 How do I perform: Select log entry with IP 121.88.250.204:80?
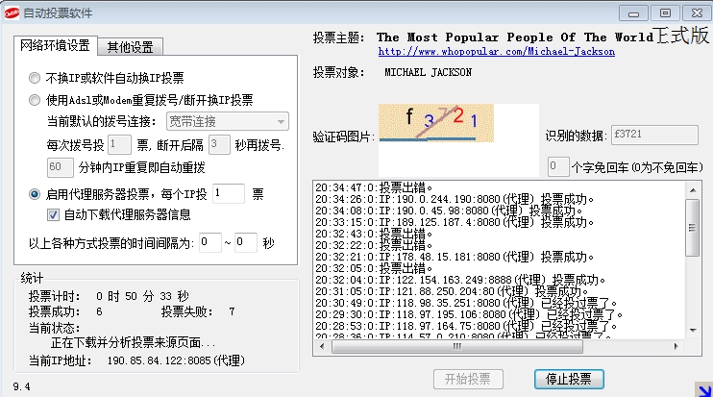[x=452, y=291]
